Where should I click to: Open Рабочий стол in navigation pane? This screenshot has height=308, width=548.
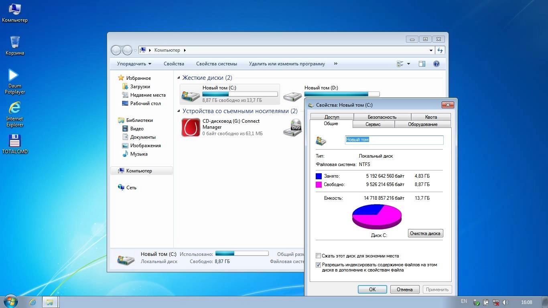pyautogui.click(x=141, y=103)
